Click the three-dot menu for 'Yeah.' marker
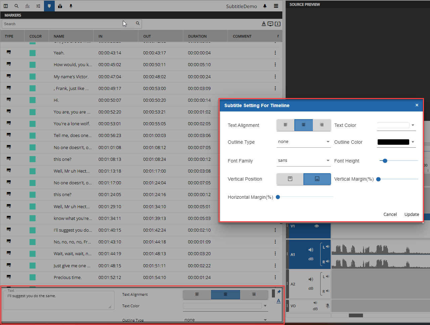 click(x=275, y=53)
